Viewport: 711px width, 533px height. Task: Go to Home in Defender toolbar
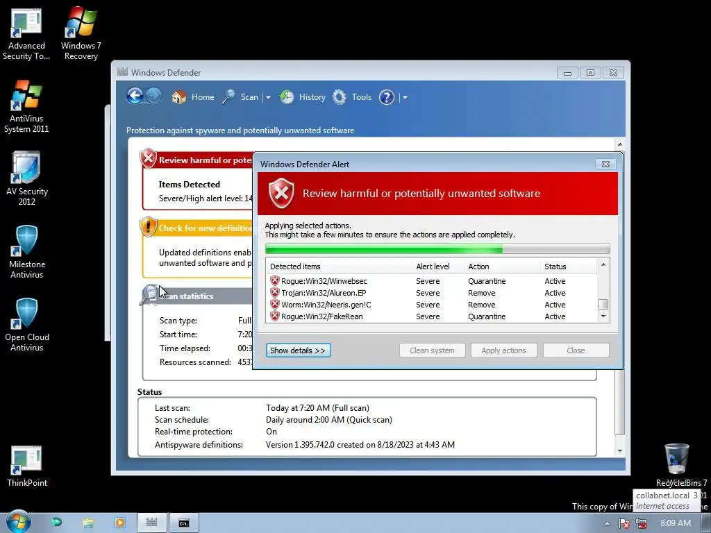(193, 97)
